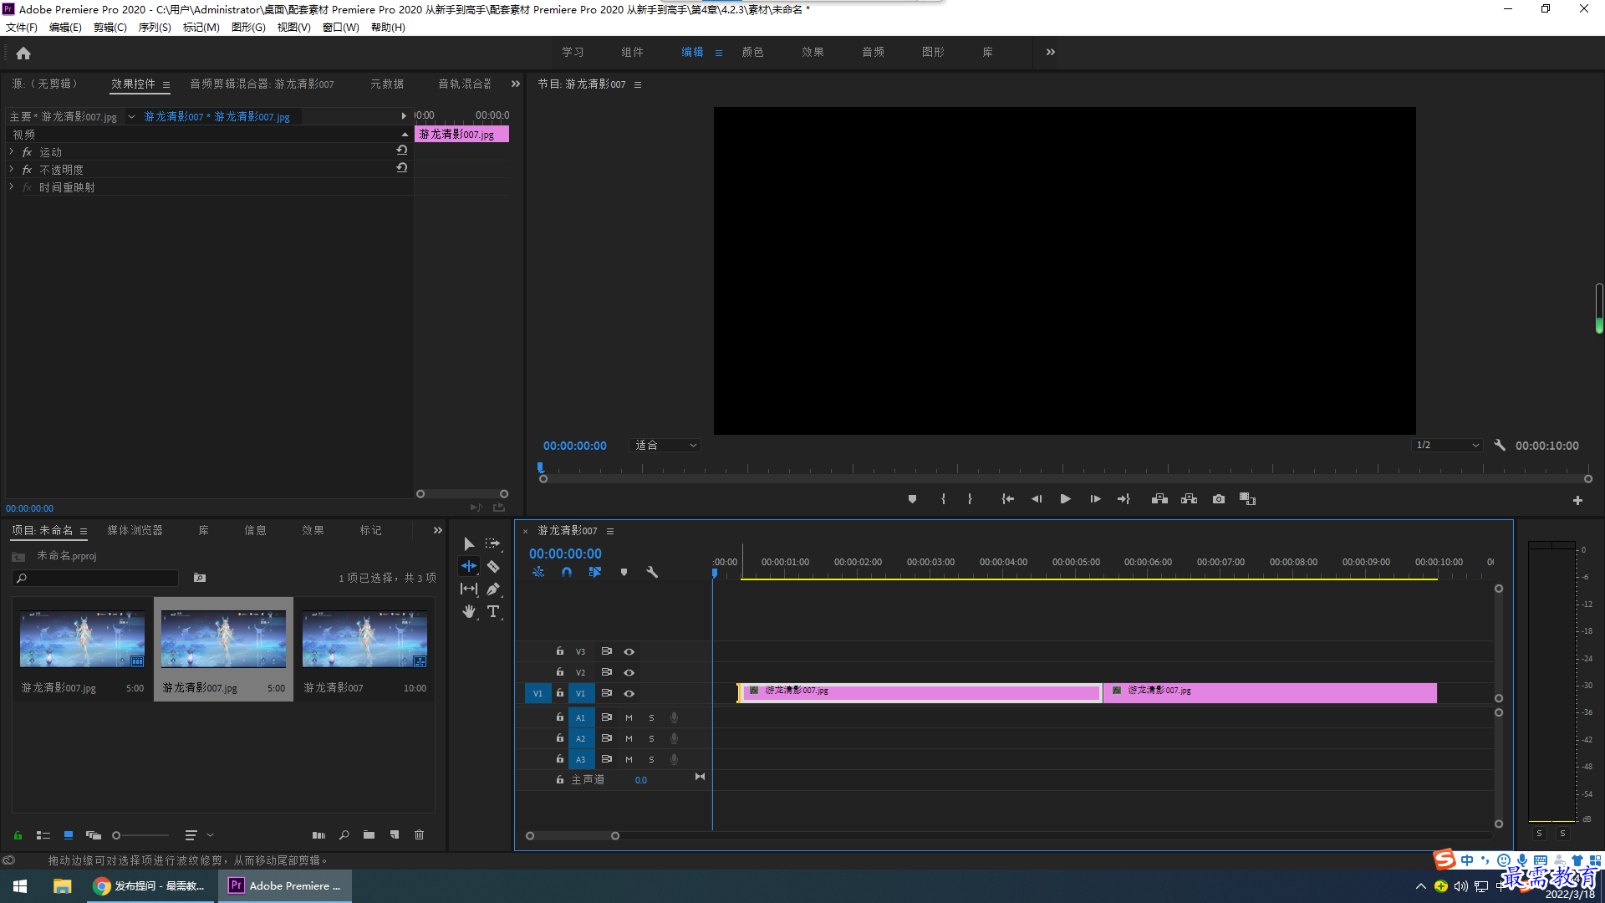Click the Comparison View icon
Screen dimensions: 1605x903
pyautogui.click(x=1247, y=499)
